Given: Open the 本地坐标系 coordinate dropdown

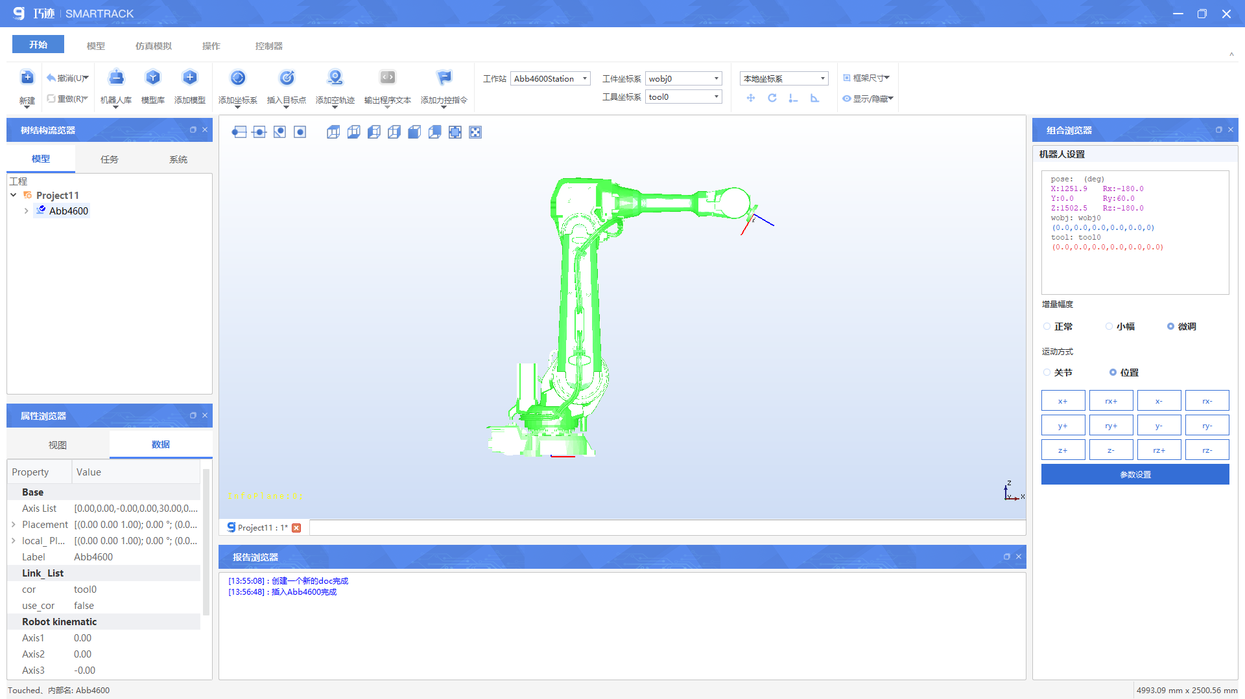Looking at the screenshot, I should tap(784, 78).
